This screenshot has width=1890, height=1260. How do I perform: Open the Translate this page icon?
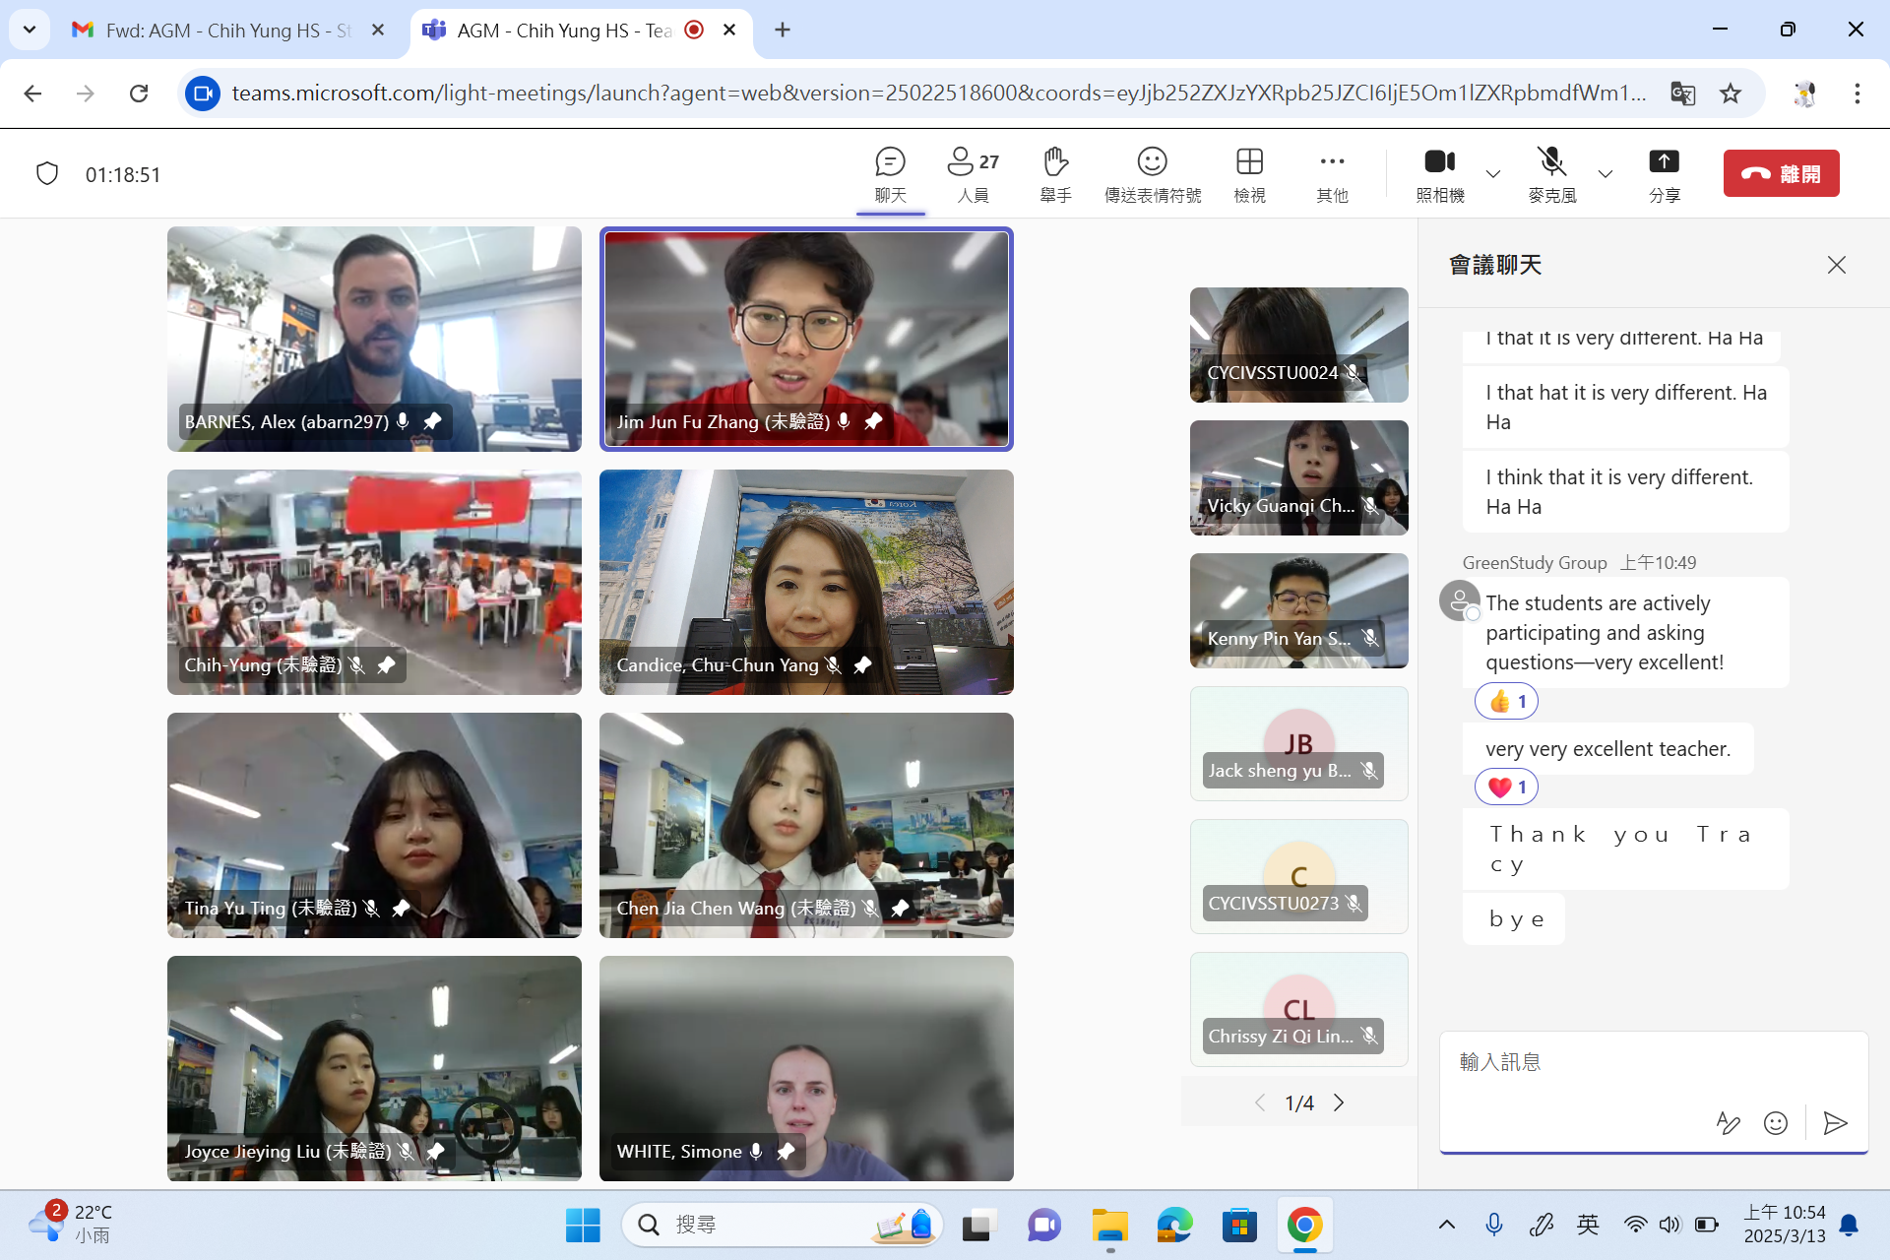point(1683,94)
